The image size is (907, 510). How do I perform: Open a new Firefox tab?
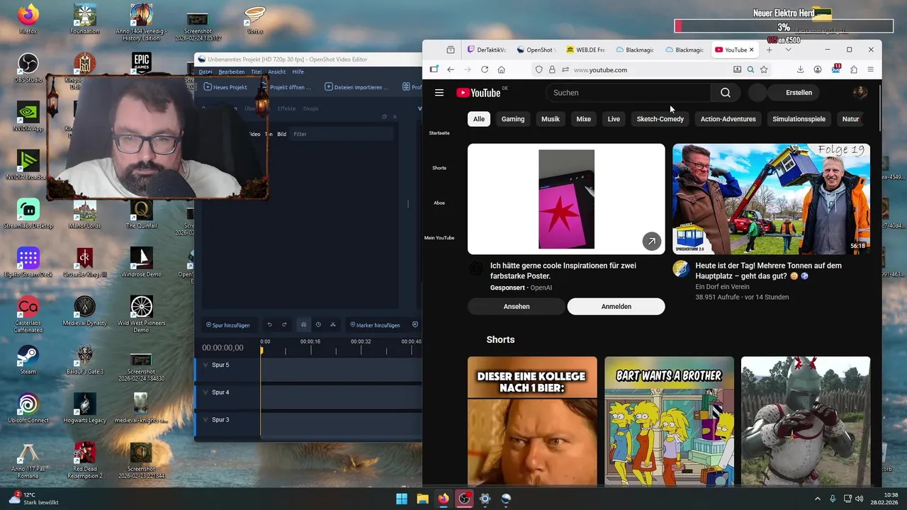coord(770,50)
